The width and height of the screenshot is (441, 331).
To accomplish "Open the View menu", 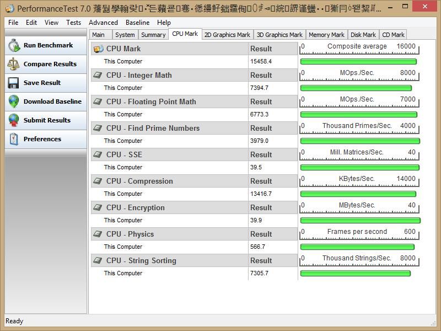I will [x=51, y=23].
